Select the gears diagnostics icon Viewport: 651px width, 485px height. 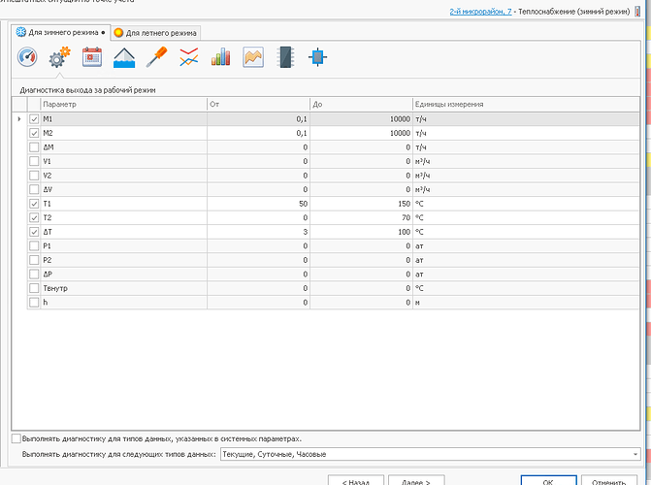[x=59, y=58]
